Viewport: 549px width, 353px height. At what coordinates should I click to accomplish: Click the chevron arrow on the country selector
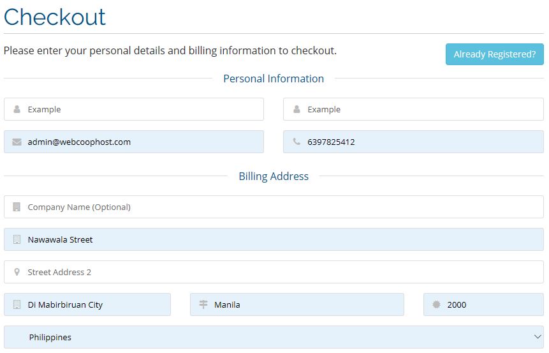click(538, 337)
